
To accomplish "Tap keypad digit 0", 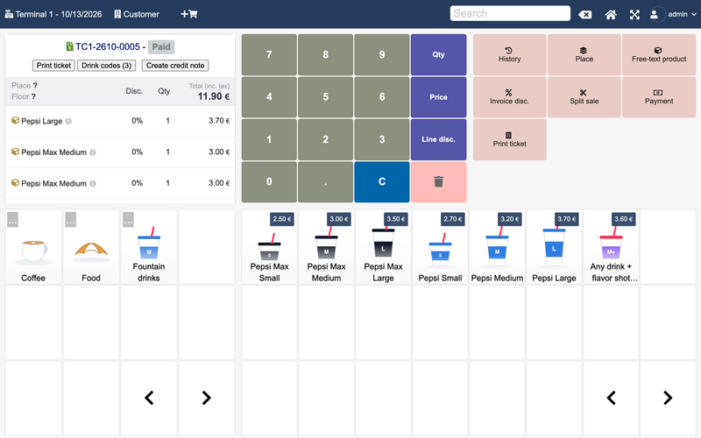I will coord(269,181).
